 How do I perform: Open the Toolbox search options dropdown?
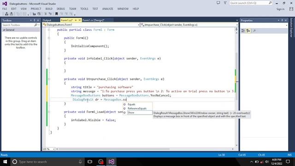tap(39, 25)
